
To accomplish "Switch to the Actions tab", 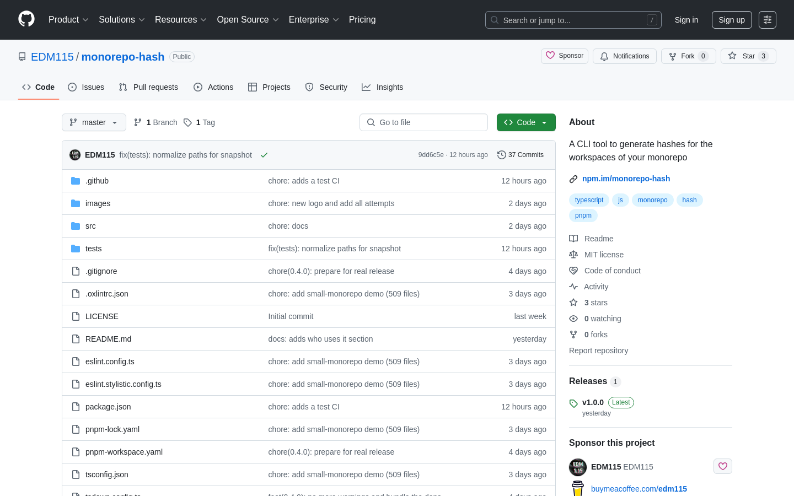I will [213, 87].
